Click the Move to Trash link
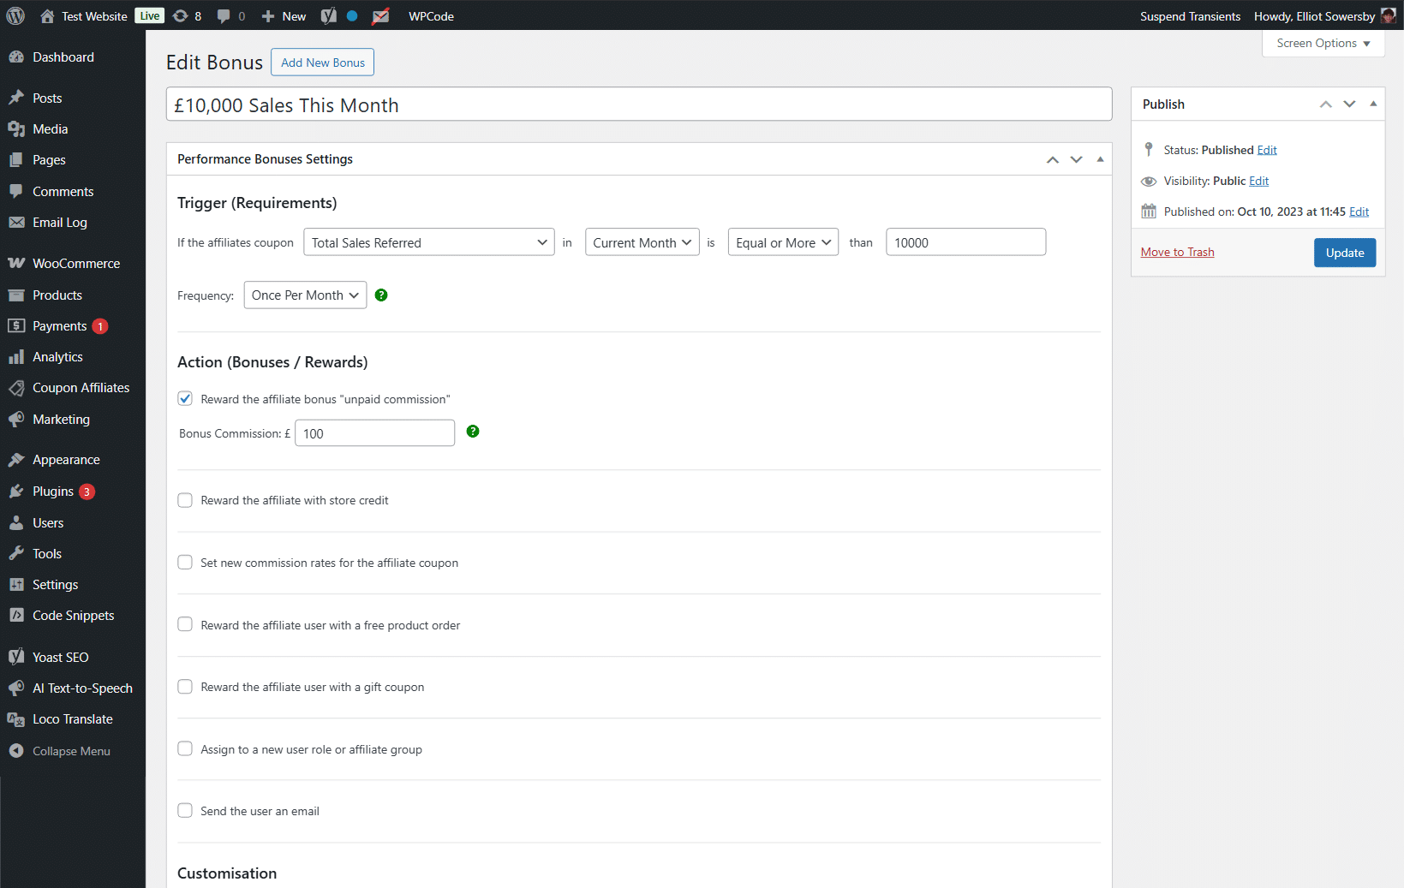Screen dimensions: 1404x888 pos(1177,252)
